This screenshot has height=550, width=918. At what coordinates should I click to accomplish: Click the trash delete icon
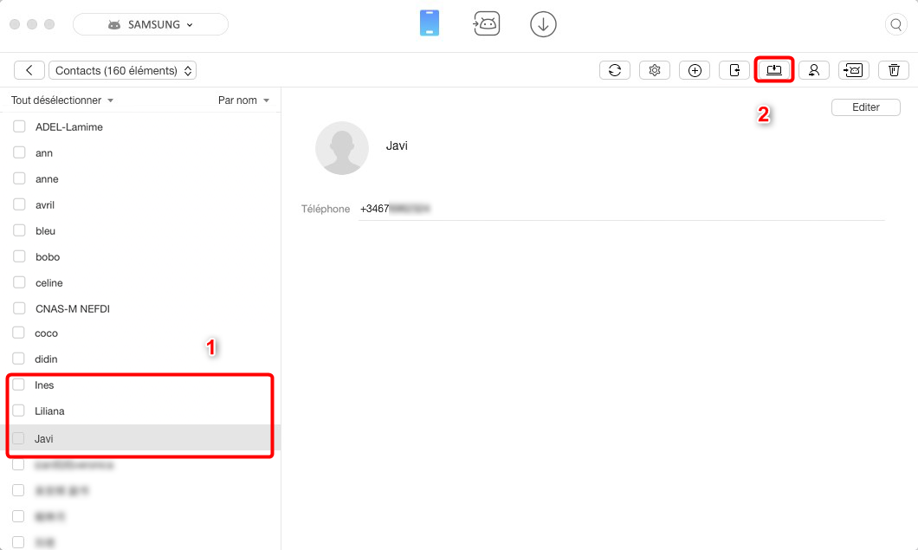coord(894,69)
